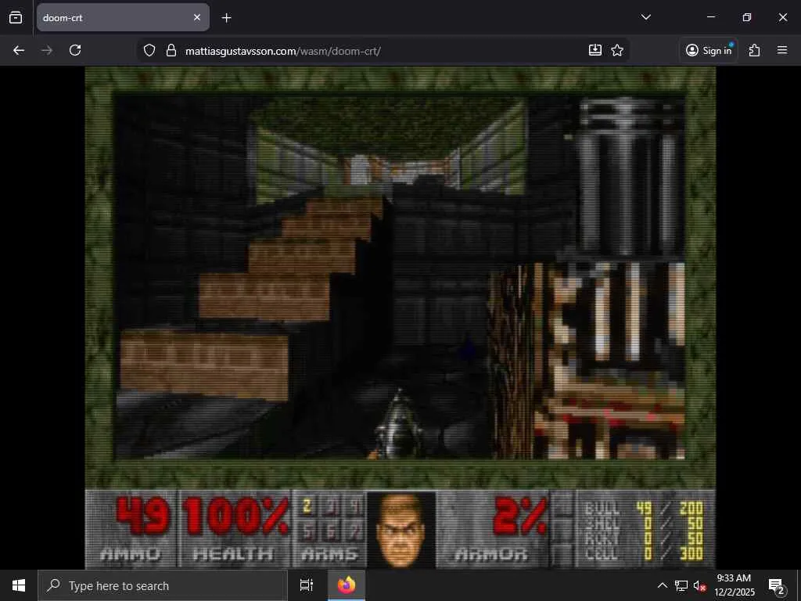Close the doom-crt tab
The width and height of the screenshot is (801, 601).
[x=197, y=17]
